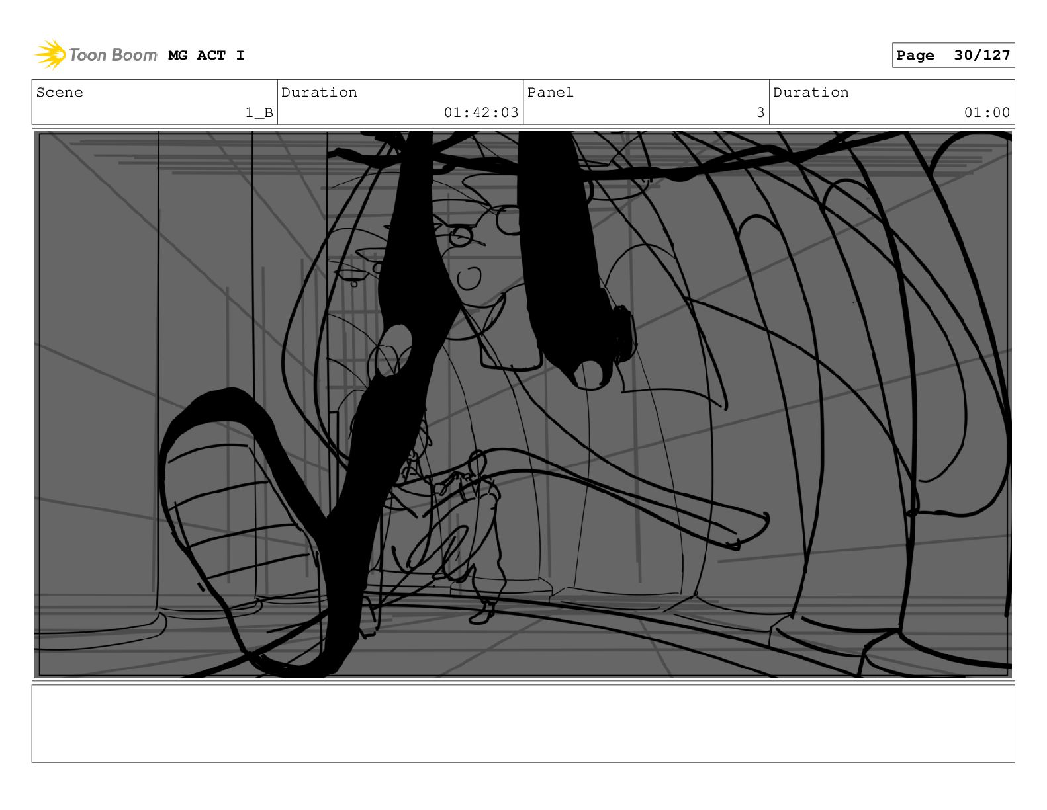Image resolution: width=1047 pixels, height=810 pixels.
Task: Click the 'Panel' header label
Action: pyautogui.click(x=551, y=93)
